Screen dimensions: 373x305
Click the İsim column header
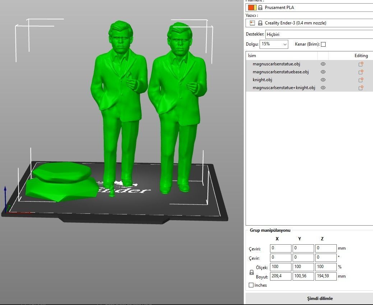(282, 56)
